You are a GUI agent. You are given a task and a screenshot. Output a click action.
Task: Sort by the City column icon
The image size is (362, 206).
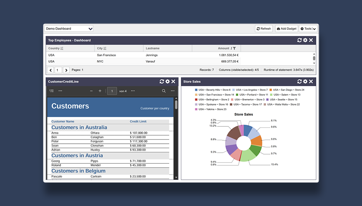pyautogui.click(x=105, y=48)
